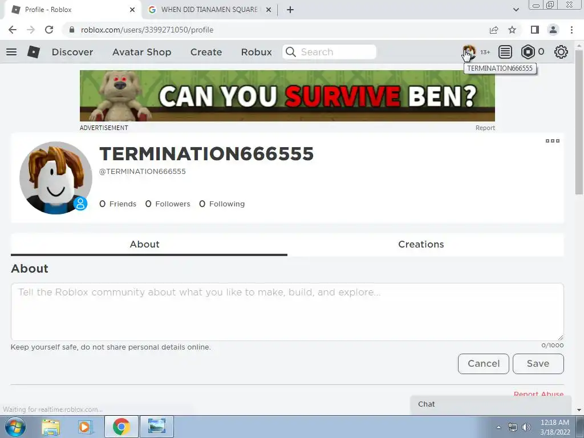Open the Windows Start button
Screen dimensions: 584x438
tap(15, 427)
